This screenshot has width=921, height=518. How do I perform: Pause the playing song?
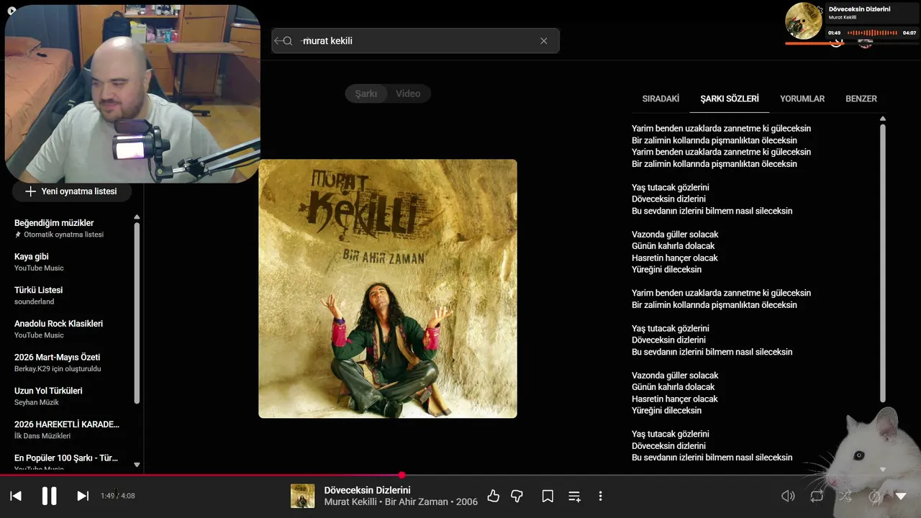(49, 496)
